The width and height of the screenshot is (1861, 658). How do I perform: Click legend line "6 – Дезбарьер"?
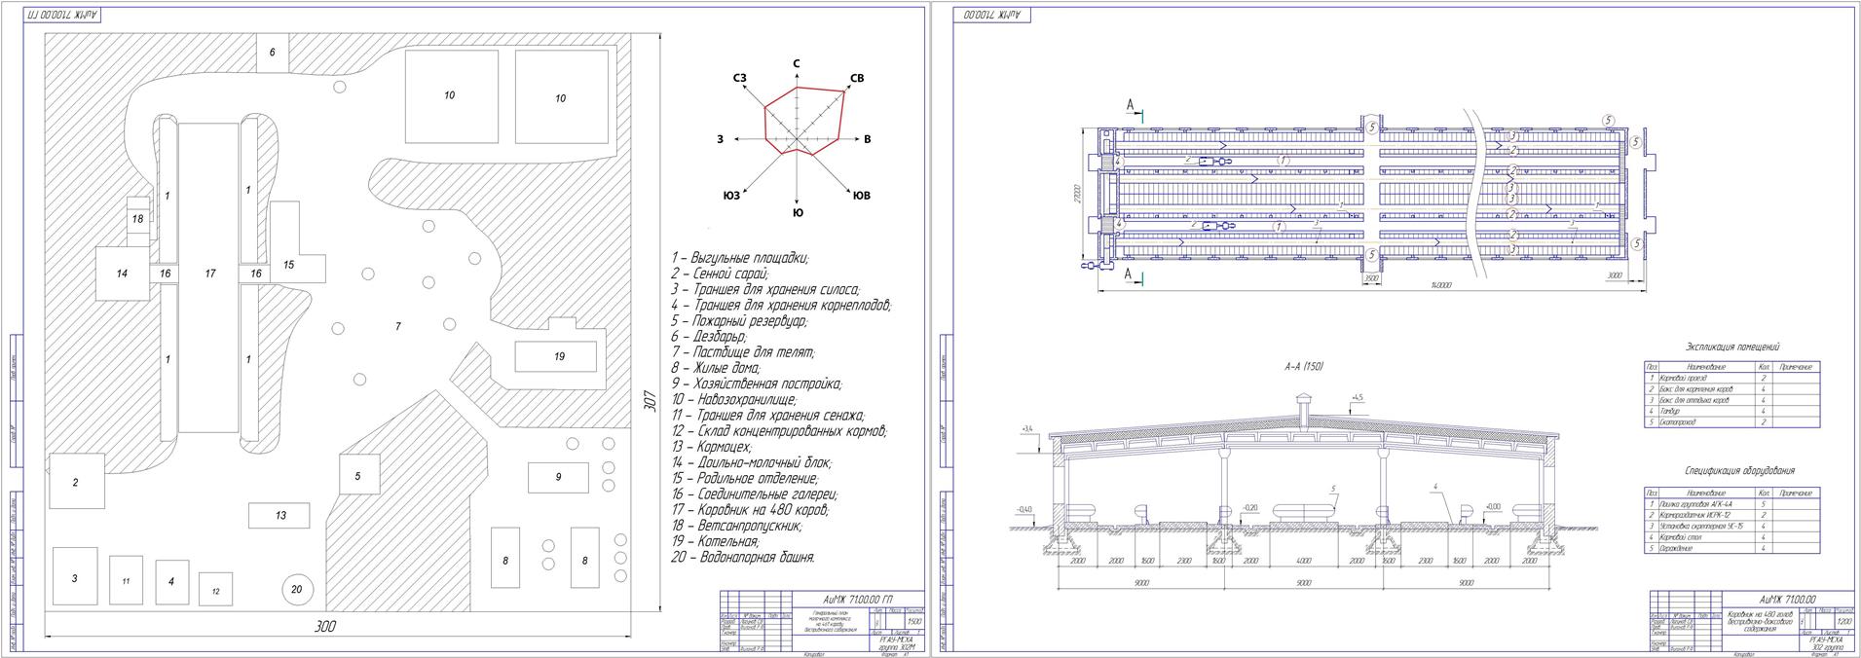(x=708, y=336)
